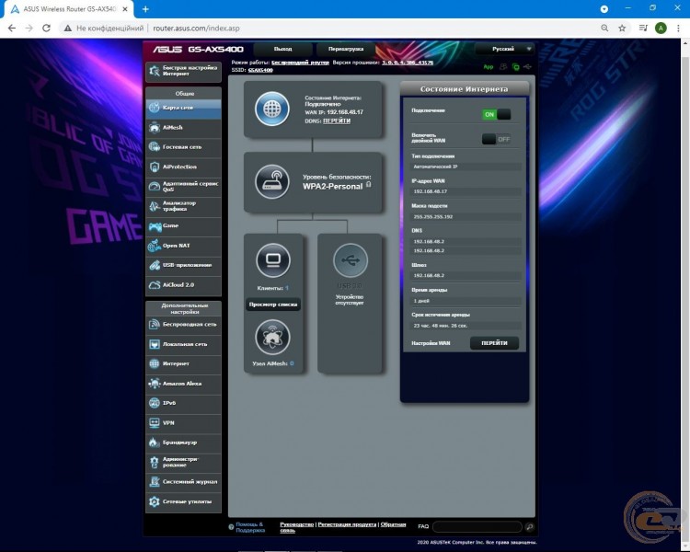Click the WAN IP address 192.168.48.17 field
690x552 pixels.
click(x=466, y=191)
